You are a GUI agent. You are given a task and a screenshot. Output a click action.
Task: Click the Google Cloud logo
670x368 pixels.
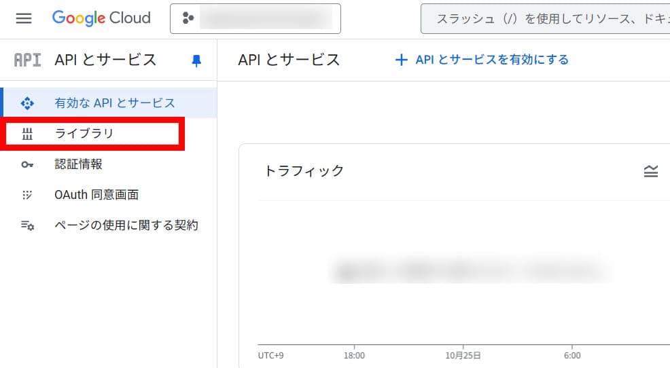(101, 18)
